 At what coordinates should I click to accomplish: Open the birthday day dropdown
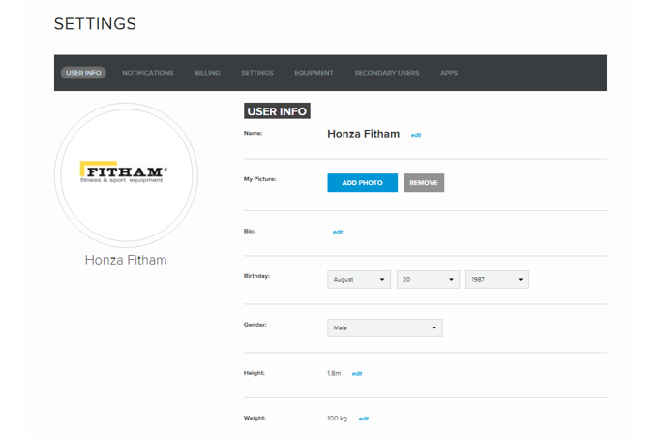(428, 279)
